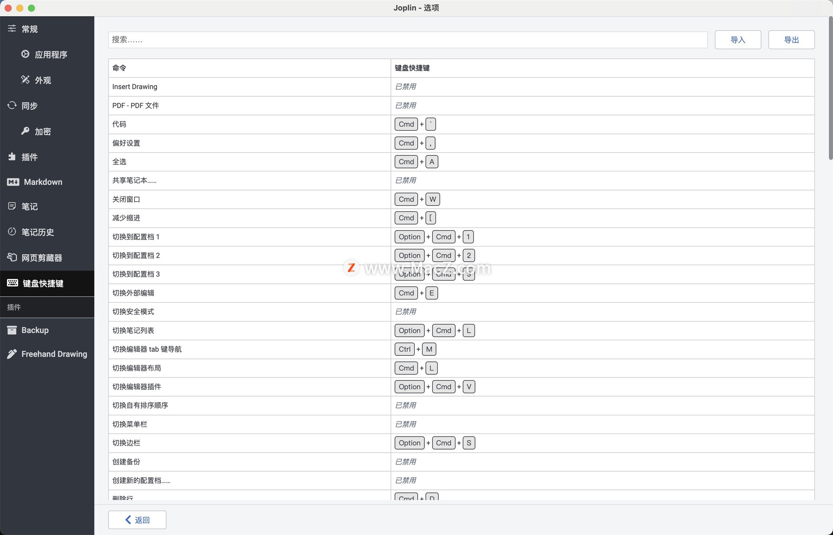Open the 应用程序 settings section
The width and height of the screenshot is (833, 535).
point(47,55)
